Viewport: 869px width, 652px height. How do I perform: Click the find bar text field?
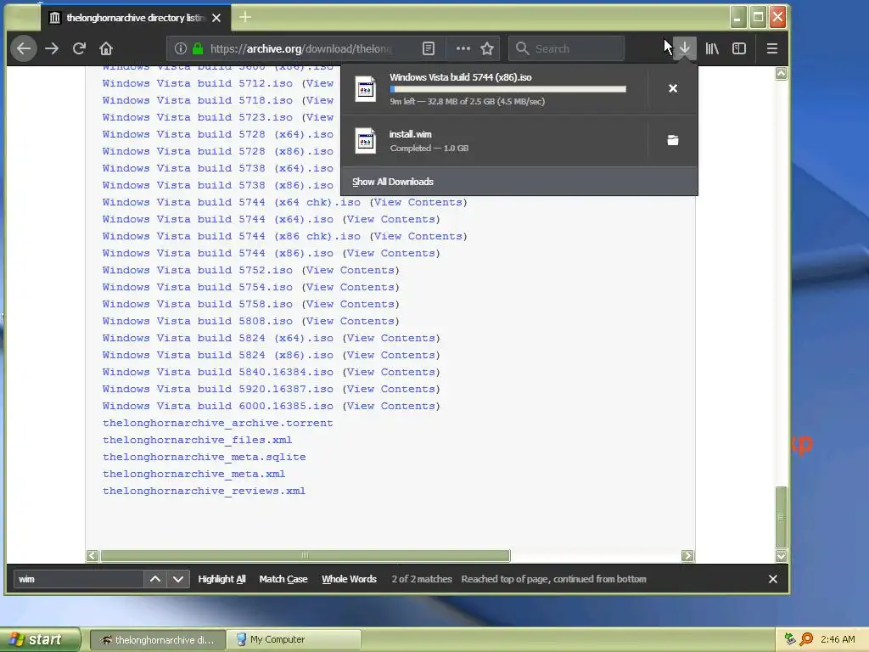[78, 579]
